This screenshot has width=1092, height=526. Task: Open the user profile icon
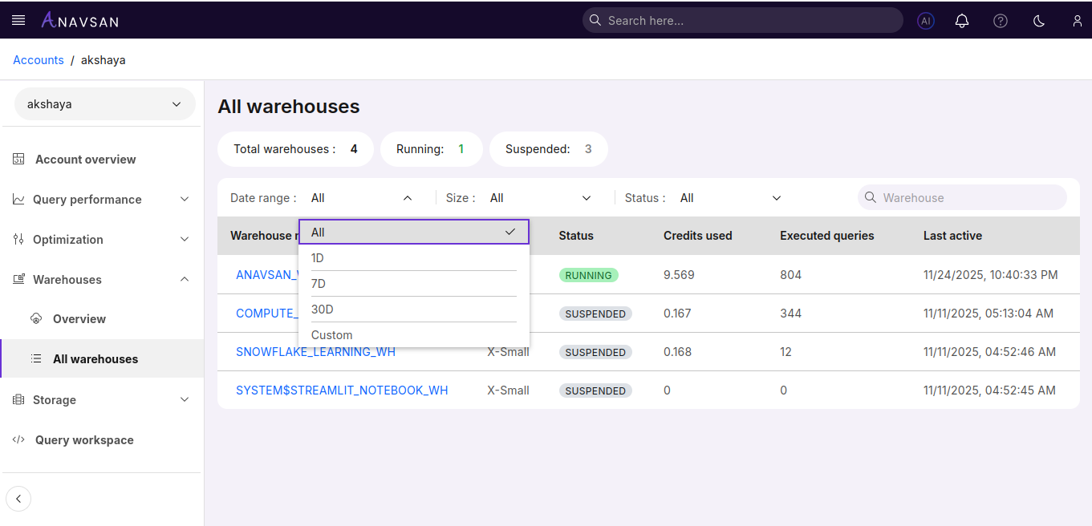point(1077,21)
